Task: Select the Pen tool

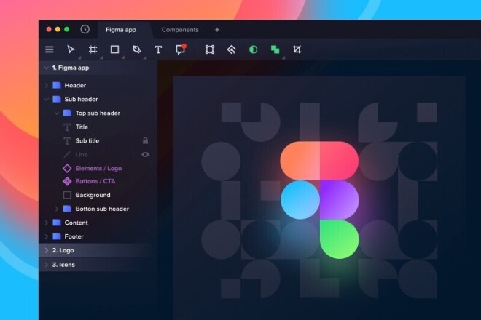Action: pos(136,49)
